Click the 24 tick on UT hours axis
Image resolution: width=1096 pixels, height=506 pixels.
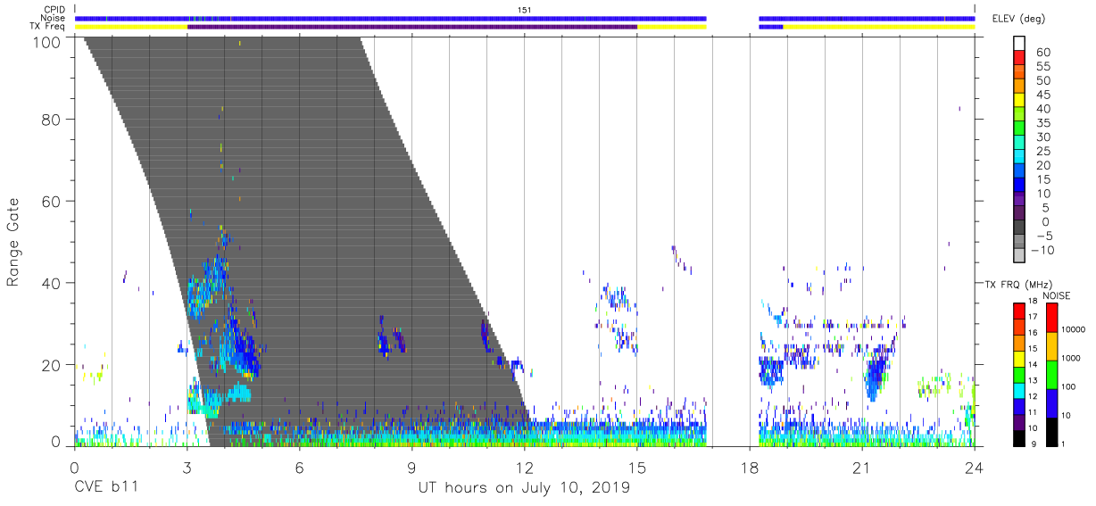(975, 467)
